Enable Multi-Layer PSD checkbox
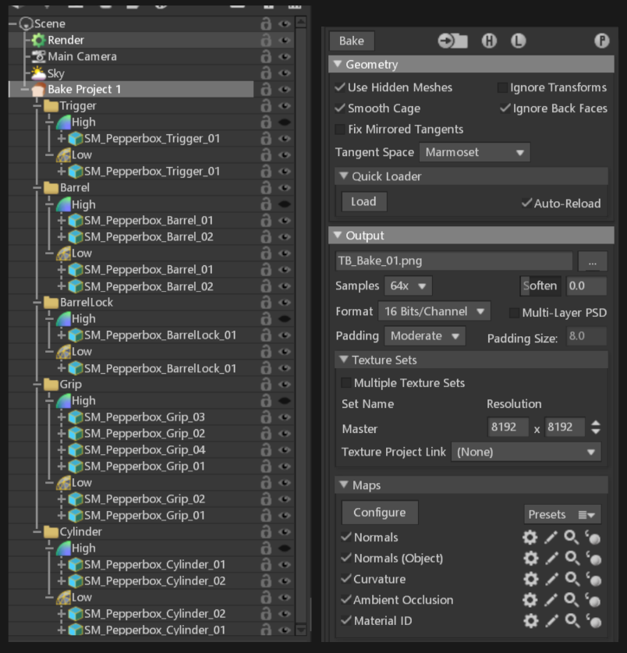 [x=515, y=312]
